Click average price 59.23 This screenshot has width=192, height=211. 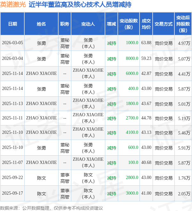(x=146, y=58)
